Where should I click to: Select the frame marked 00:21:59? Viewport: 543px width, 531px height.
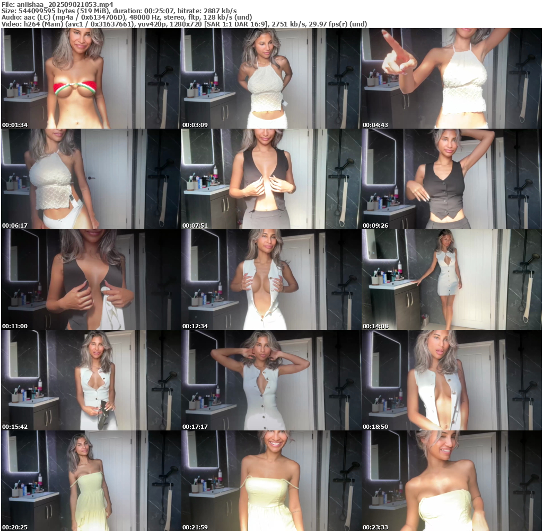[x=271, y=481]
